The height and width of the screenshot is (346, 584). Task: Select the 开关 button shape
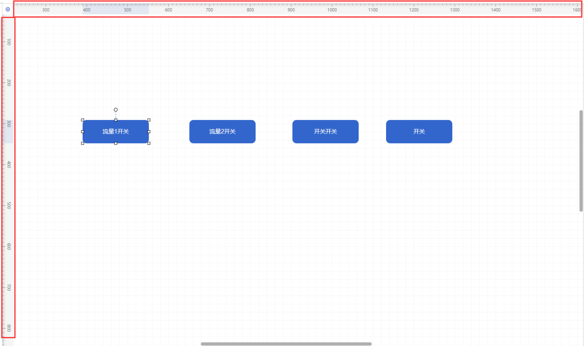coord(419,131)
